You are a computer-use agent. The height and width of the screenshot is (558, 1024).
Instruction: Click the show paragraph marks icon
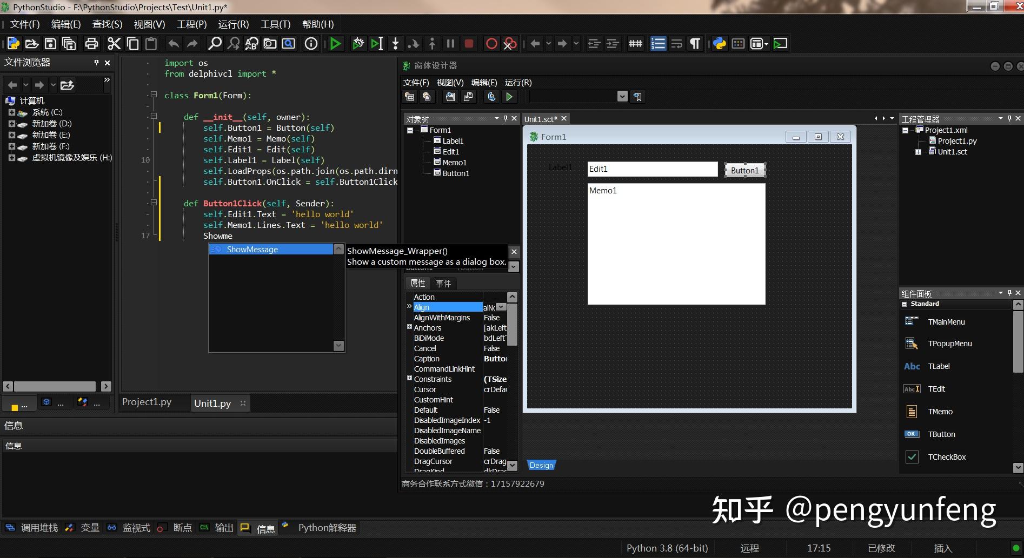point(695,43)
